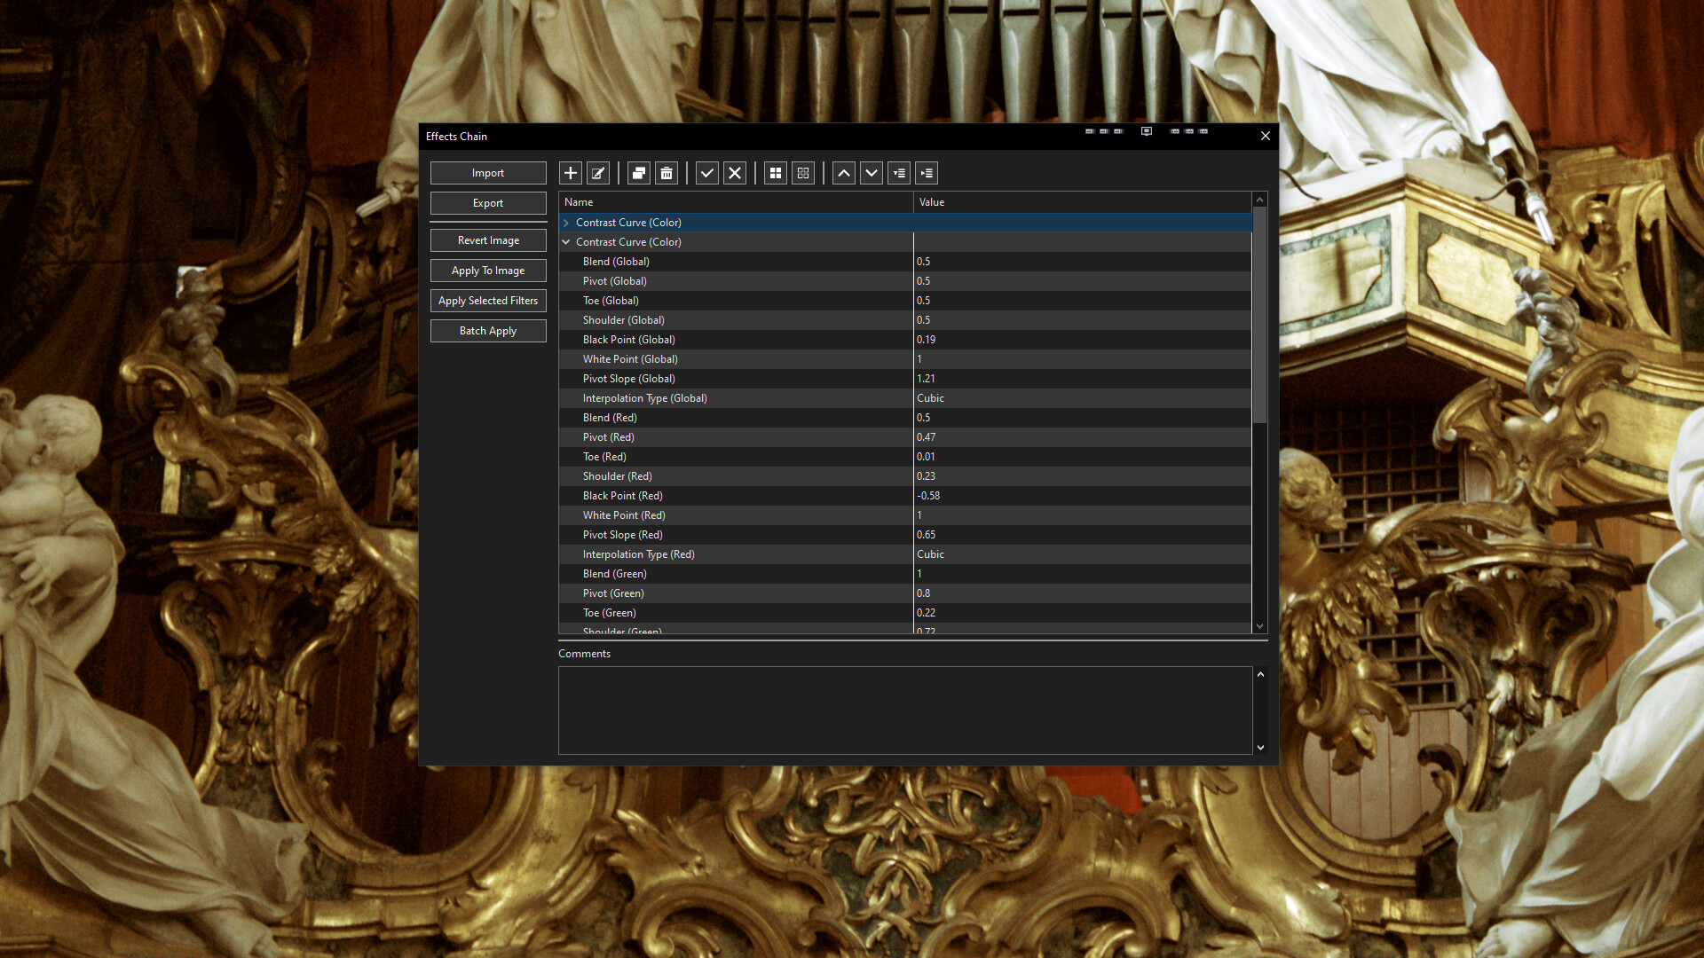The width and height of the screenshot is (1704, 958).
Task: Click the Cubic value for Interpolation Type (Red)
Action: 930,554
